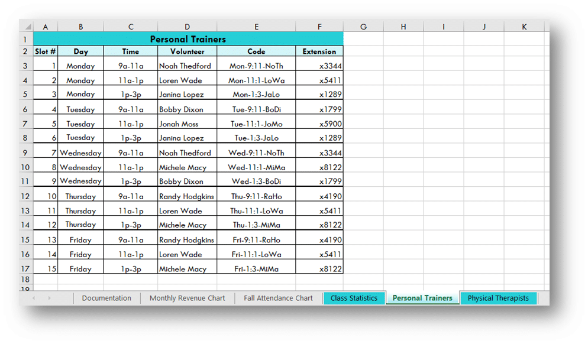This screenshot has height=344, width=588.
Task: Select slot number 10 cell
Action: (46, 194)
